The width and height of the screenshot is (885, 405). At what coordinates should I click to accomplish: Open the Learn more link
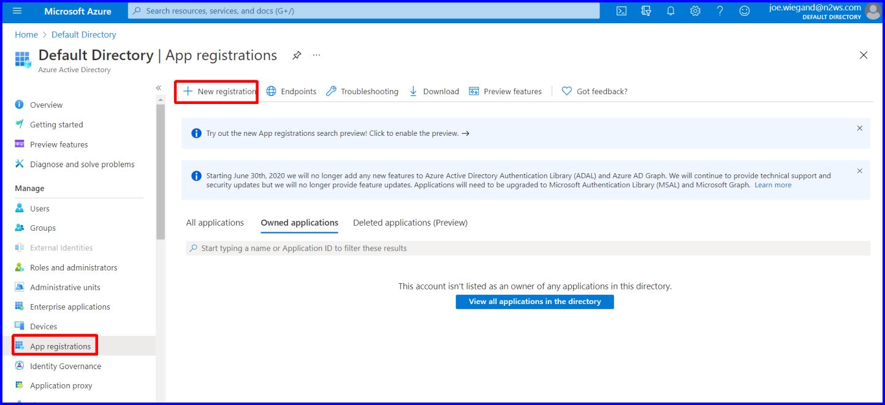point(773,185)
